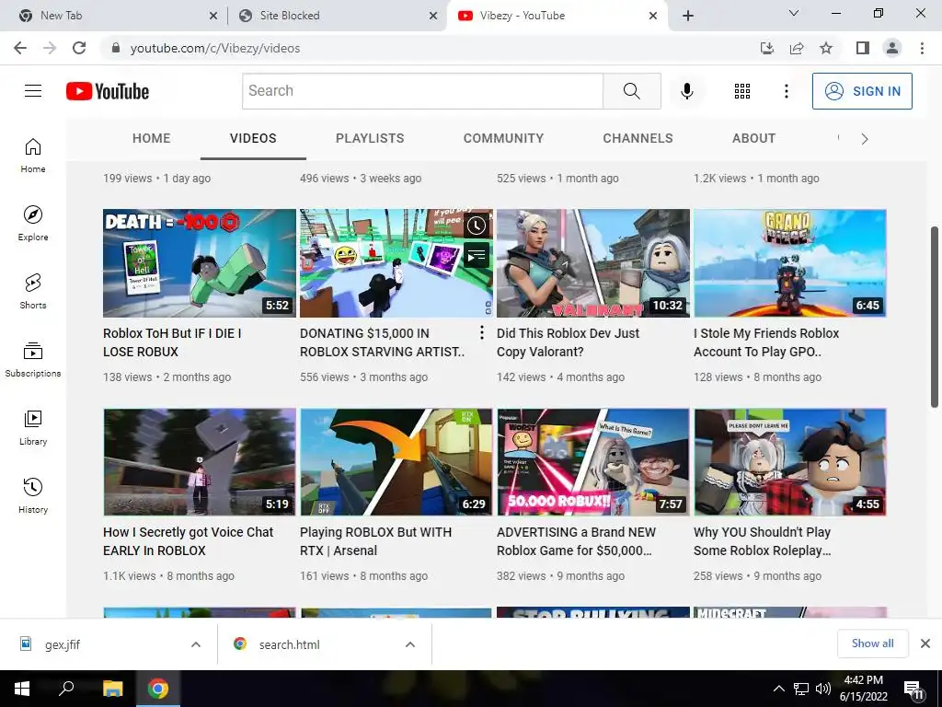The width and height of the screenshot is (942, 707).
Task: Open the Grand Piece video thumbnail
Action: click(790, 263)
